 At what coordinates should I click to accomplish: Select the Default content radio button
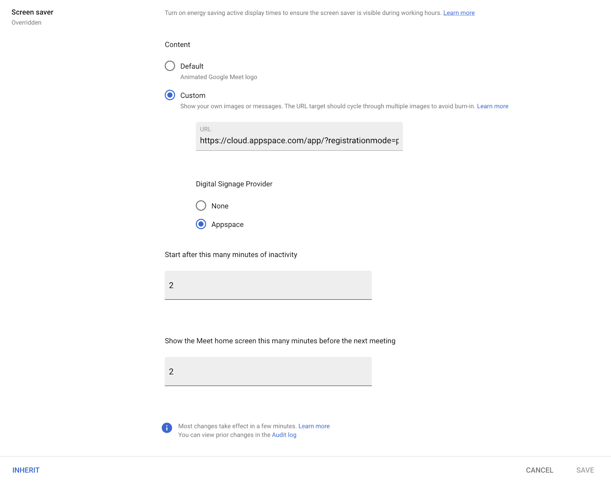(x=170, y=66)
